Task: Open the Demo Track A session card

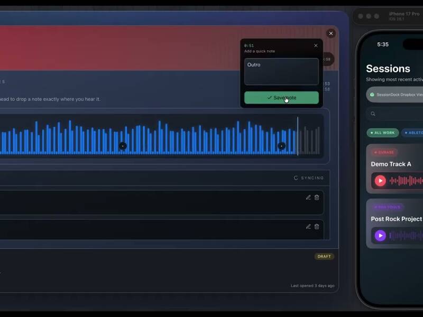Action: pos(397,164)
